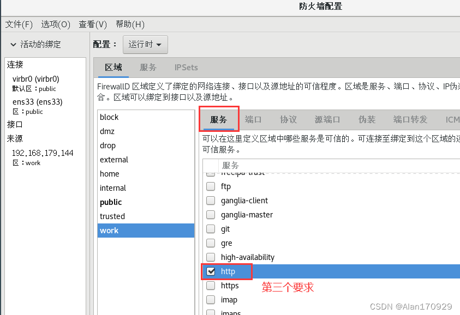Image resolution: width=460 pixels, height=315 pixels.
Task: Enable the git service checkbox
Action: (x=211, y=228)
